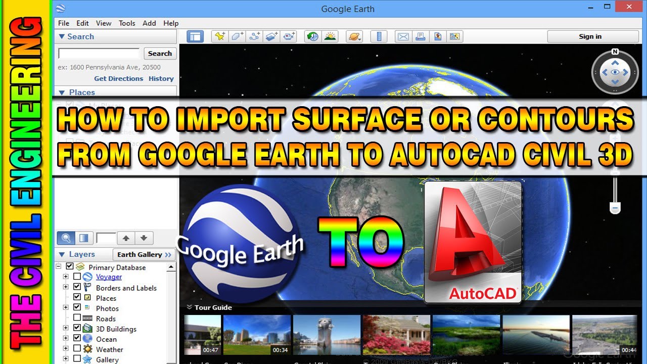The height and width of the screenshot is (364, 647).
Task: Add a placemark with the pushpin icon
Action: pos(220,36)
